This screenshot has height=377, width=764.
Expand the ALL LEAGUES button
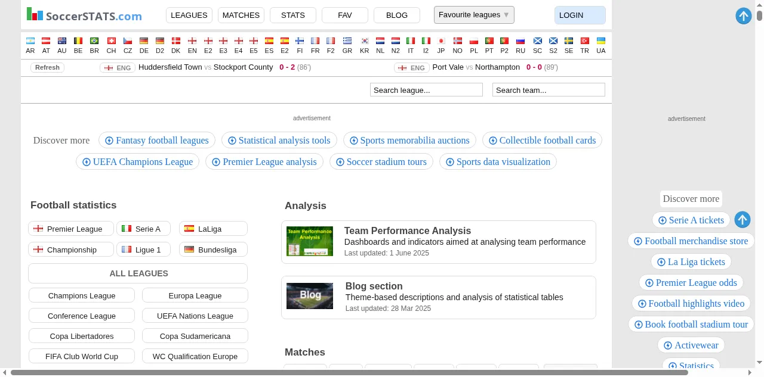click(x=138, y=273)
